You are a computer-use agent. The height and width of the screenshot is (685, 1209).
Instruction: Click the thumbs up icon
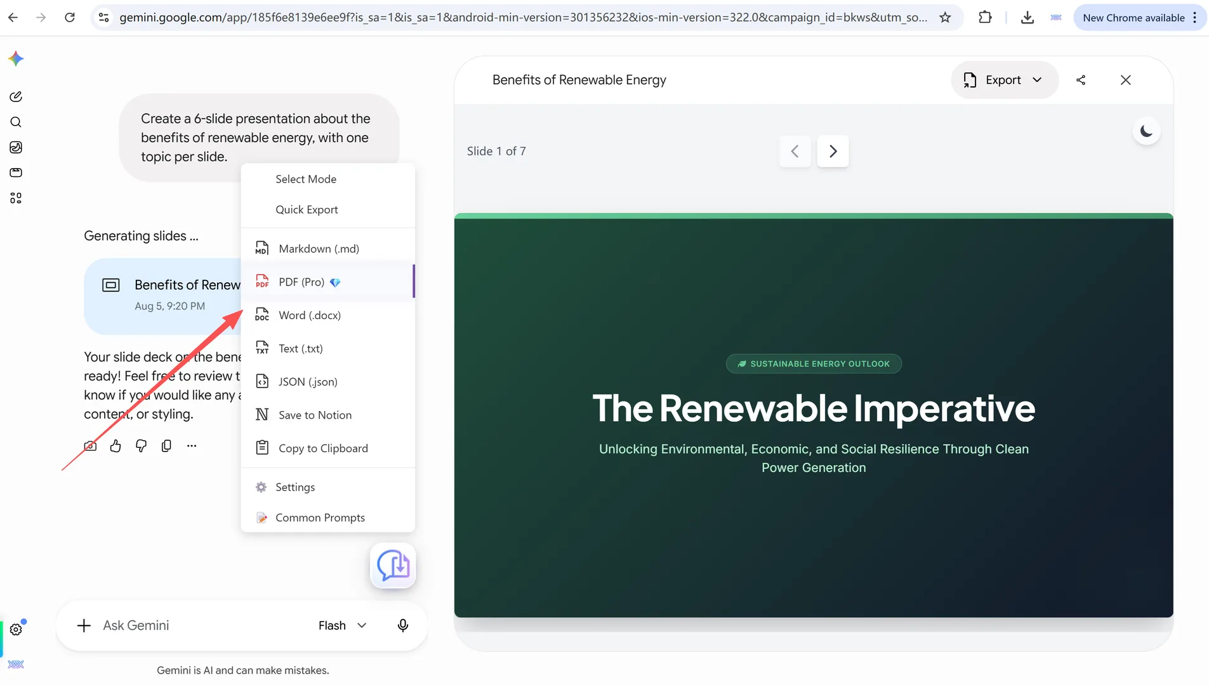pyautogui.click(x=116, y=446)
